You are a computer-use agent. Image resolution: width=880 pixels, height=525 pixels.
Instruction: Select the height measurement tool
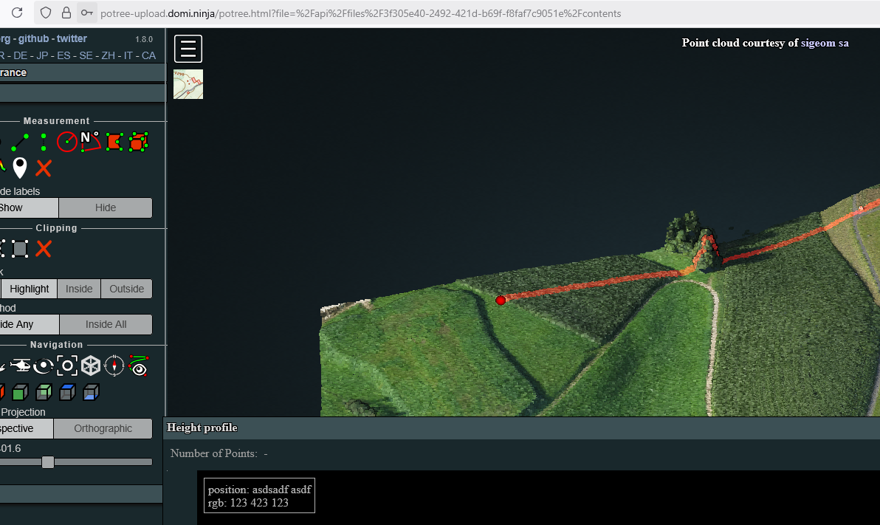click(44, 142)
